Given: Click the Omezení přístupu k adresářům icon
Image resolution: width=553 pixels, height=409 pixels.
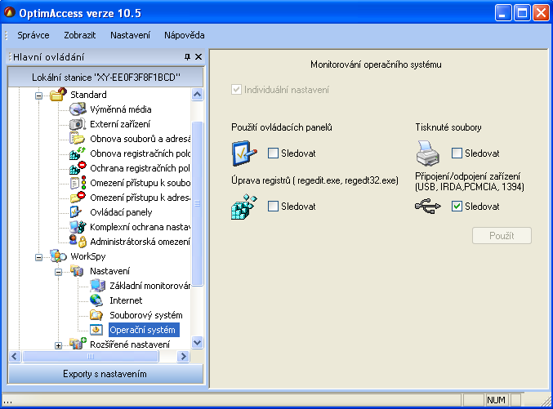Looking at the screenshot, I should (x=78, y=198).
